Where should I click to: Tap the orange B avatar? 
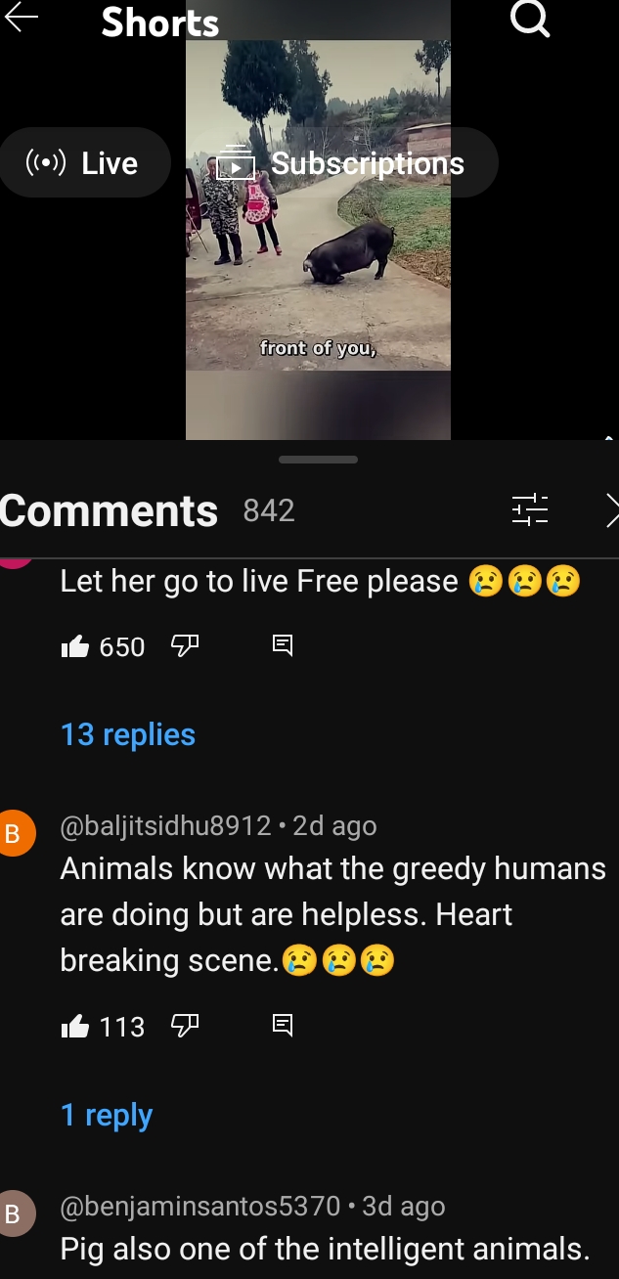(x=14, y=834)
